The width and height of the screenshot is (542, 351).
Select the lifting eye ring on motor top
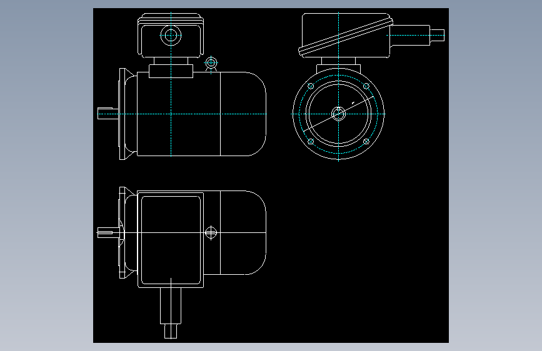[x=211, y=63]
